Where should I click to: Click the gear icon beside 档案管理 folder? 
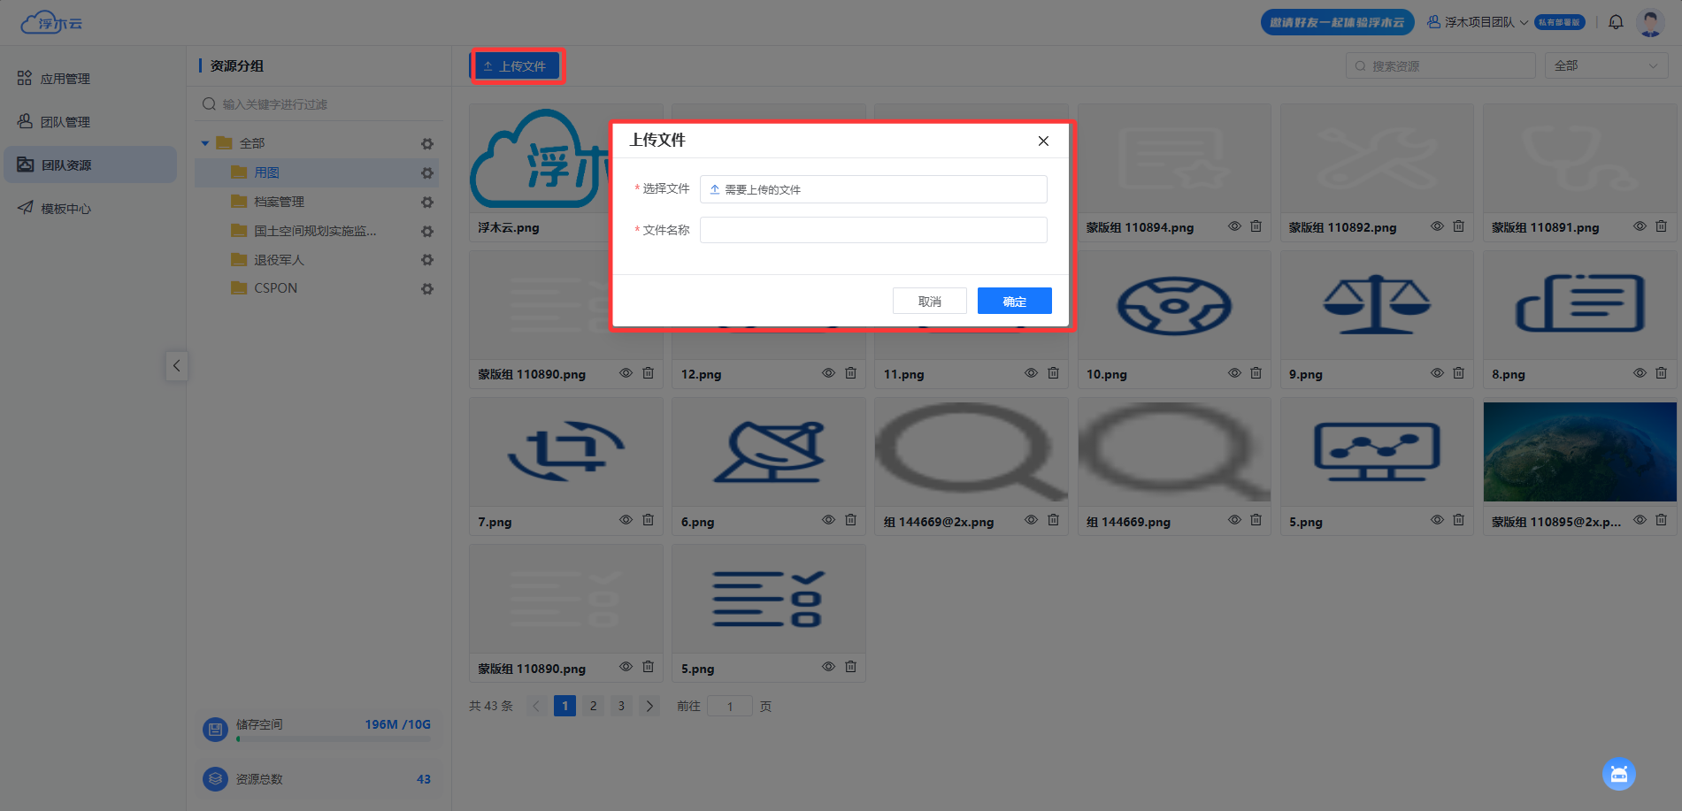427,203
